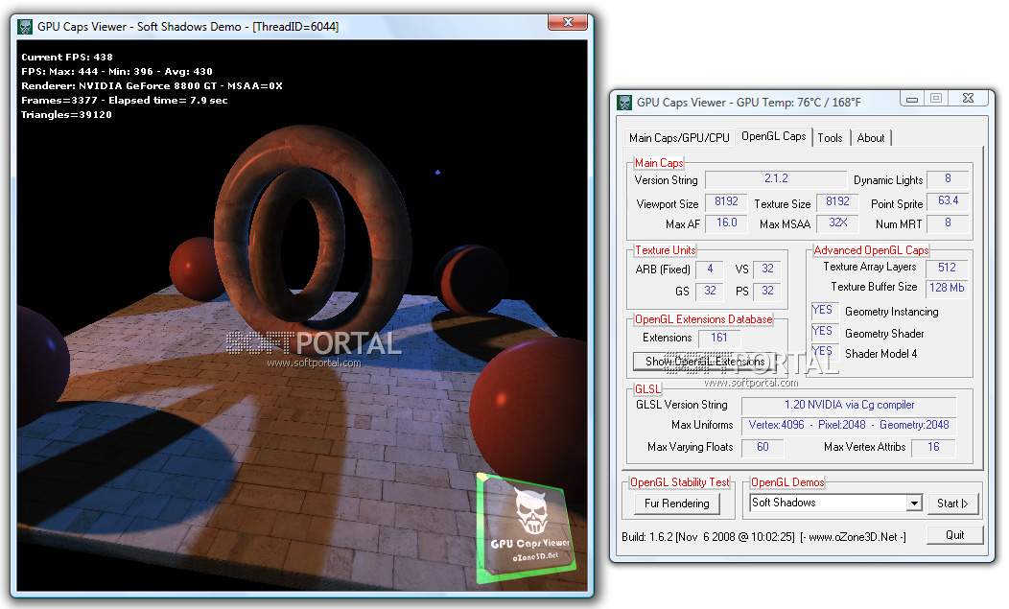The height and width of the screenshot is (609, 1009).
Task: Click the VS texture units value 32
Action: pyautogui.click(x=767, y=269)
